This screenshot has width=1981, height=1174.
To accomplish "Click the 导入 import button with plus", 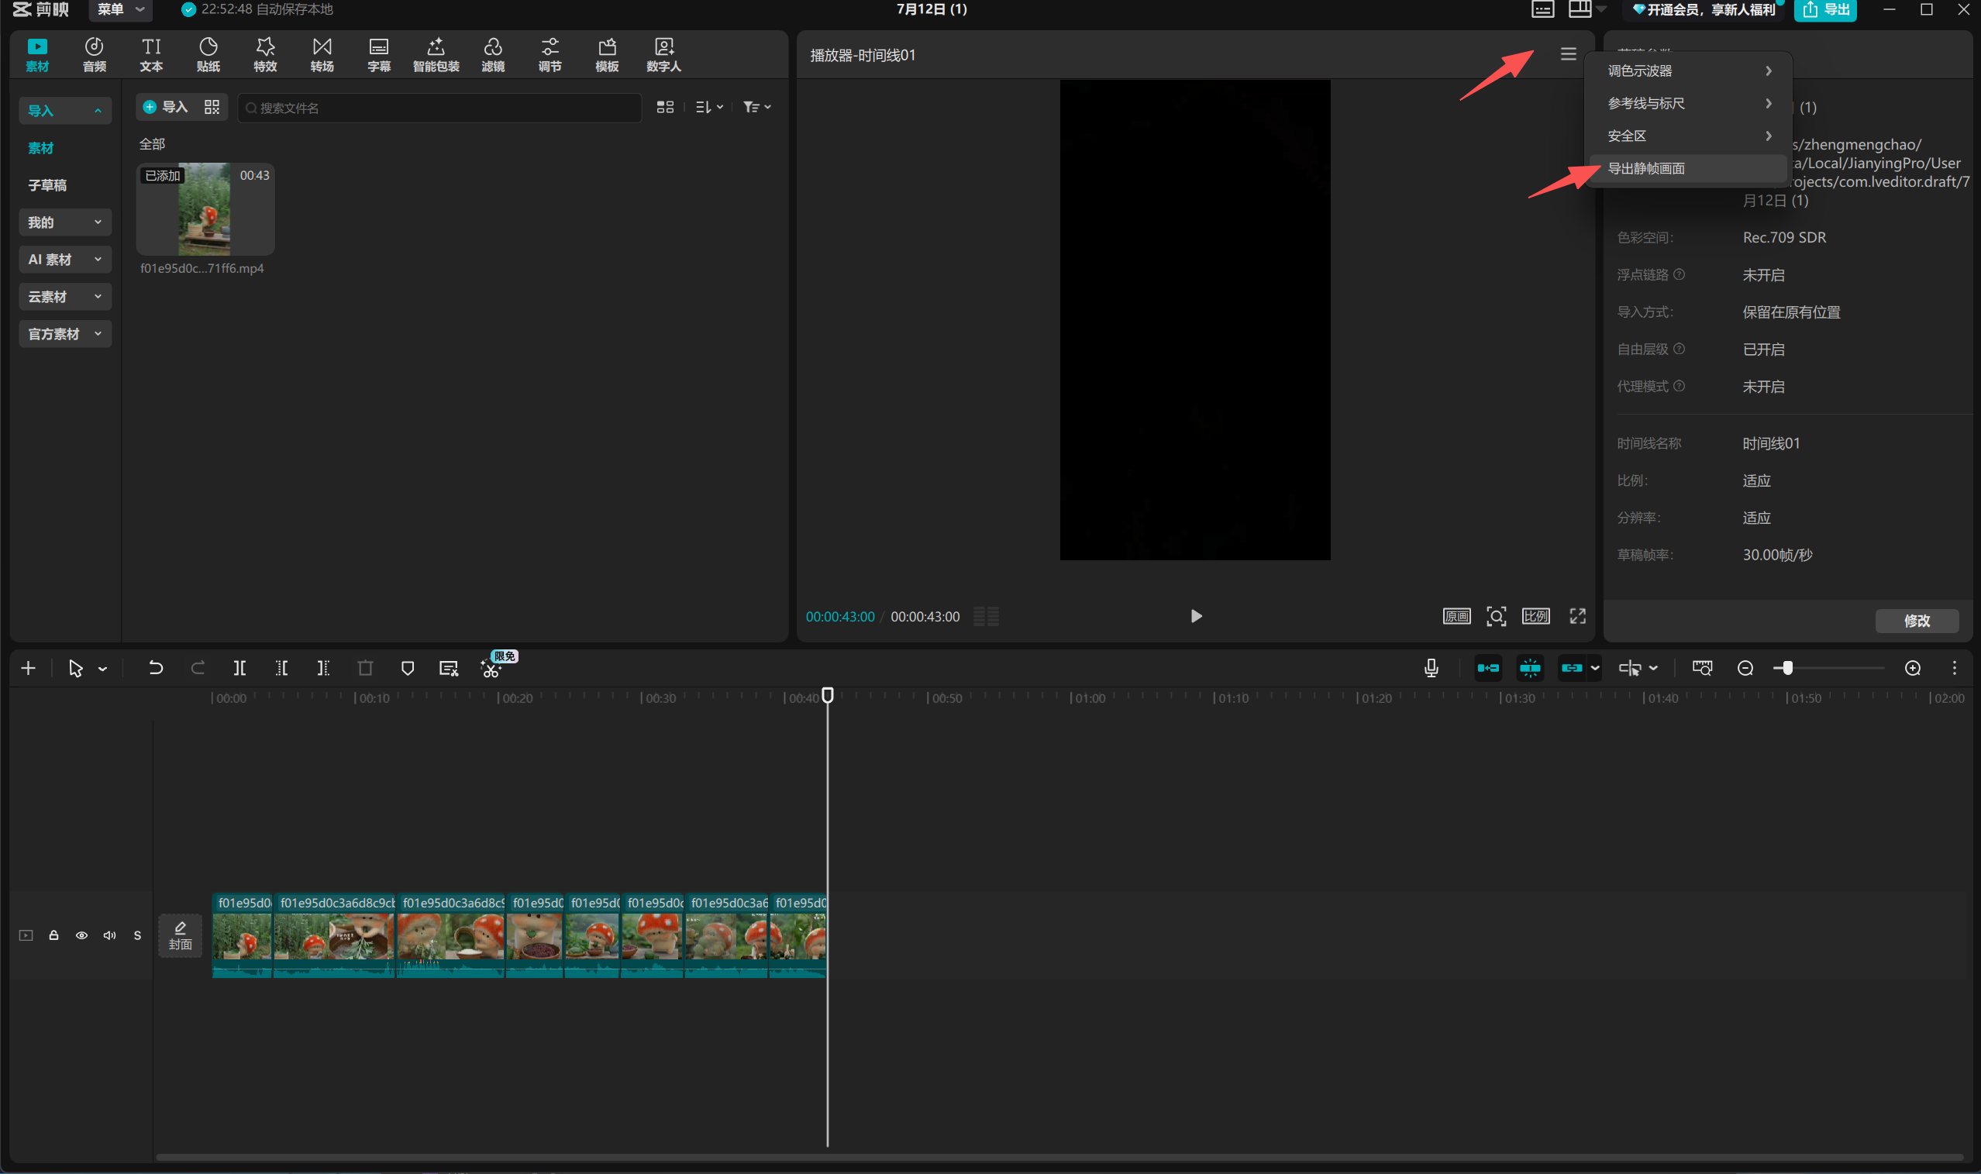I will [x=165, y=107].
